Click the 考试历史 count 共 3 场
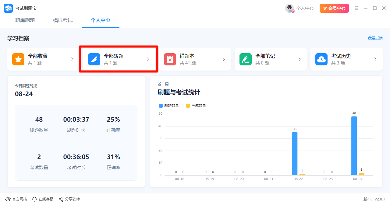Viewport: 390px width, 205px height. (338, 63)
